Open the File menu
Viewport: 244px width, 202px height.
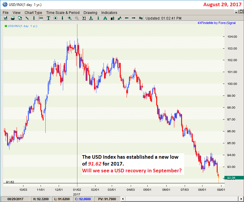6,13
